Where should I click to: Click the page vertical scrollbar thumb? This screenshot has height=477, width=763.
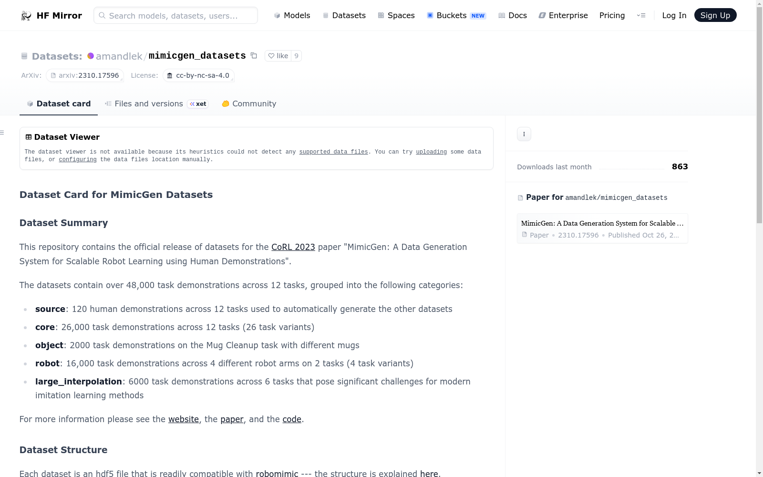point(759,114)
